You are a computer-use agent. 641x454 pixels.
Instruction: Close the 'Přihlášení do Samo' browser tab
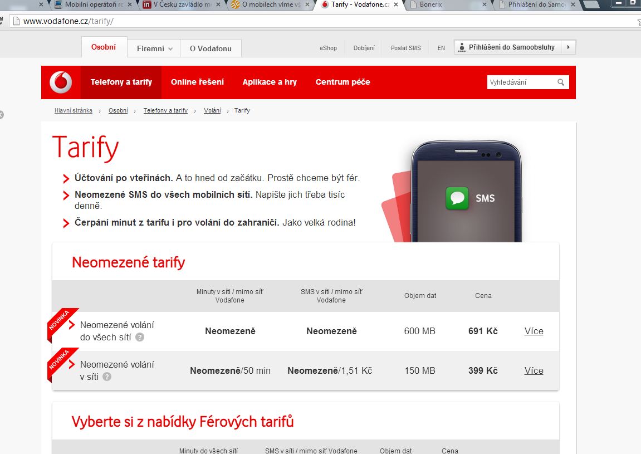573,4
